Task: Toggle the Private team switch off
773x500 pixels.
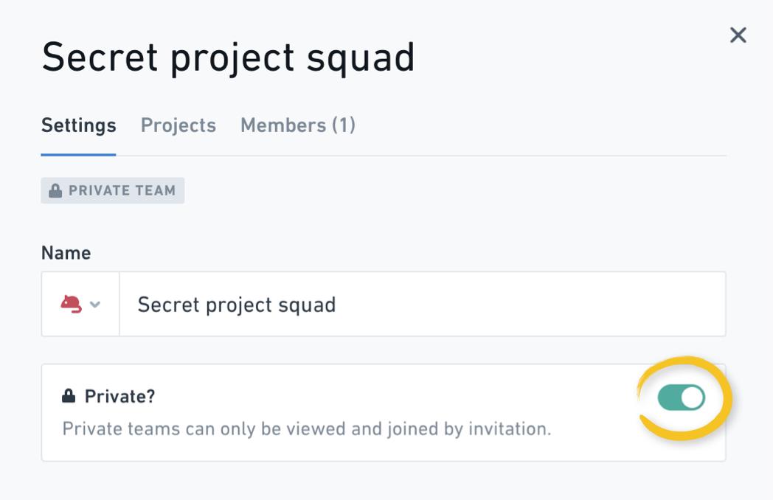Action: click(x=682, y=397)
